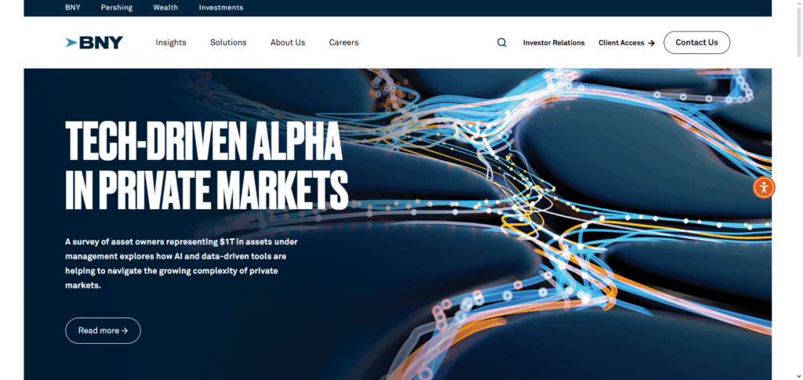Select BNY in the top utility bar

pos(73,8)
